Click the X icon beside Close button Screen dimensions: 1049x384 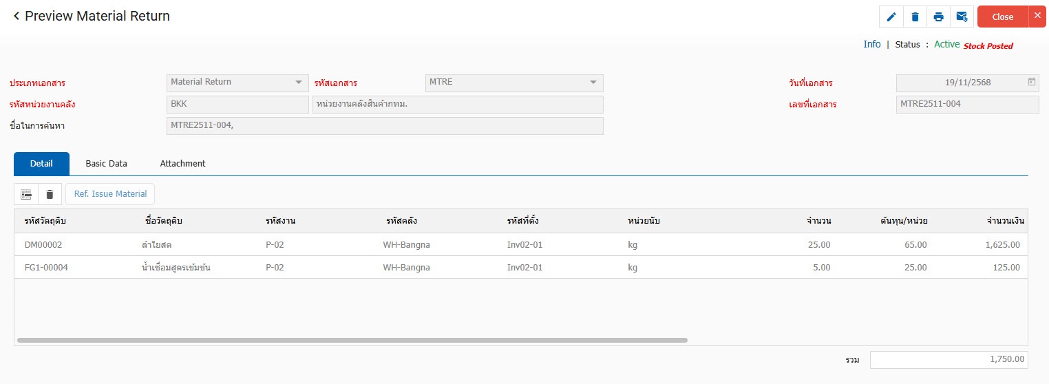coord(1037,16)
